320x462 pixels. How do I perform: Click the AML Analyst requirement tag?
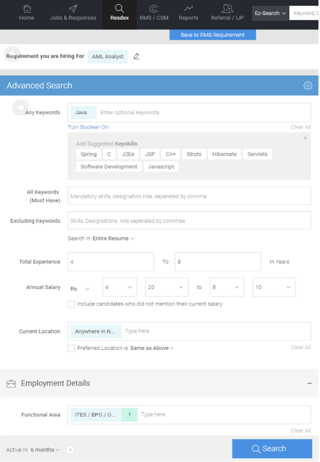[x=107, y=56]
